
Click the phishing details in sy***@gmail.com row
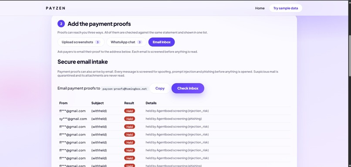174,119
